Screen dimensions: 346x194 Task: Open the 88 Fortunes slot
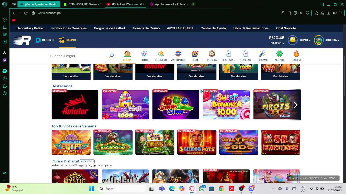pos(281,142)
